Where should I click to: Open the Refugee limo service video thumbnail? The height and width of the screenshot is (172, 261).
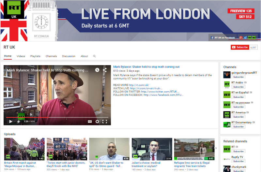coord(194,149)
